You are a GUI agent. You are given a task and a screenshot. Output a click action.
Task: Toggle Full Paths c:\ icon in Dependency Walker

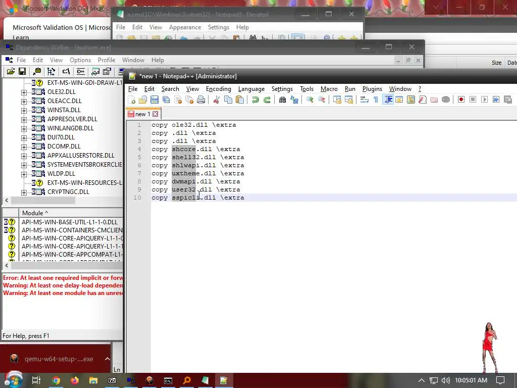tap(66, 71)
